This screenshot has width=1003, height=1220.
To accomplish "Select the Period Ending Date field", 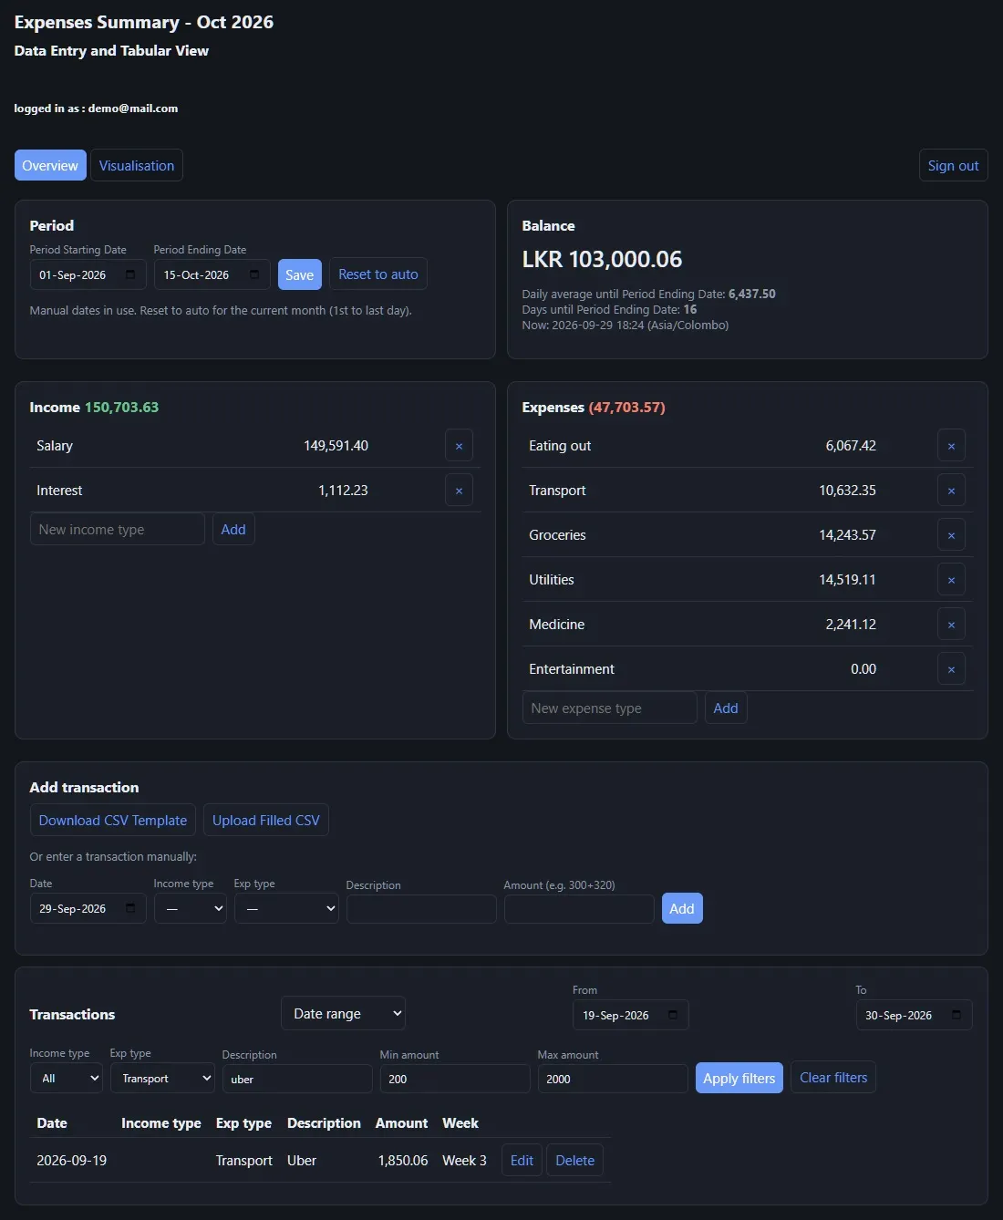I will coord(212,274).
